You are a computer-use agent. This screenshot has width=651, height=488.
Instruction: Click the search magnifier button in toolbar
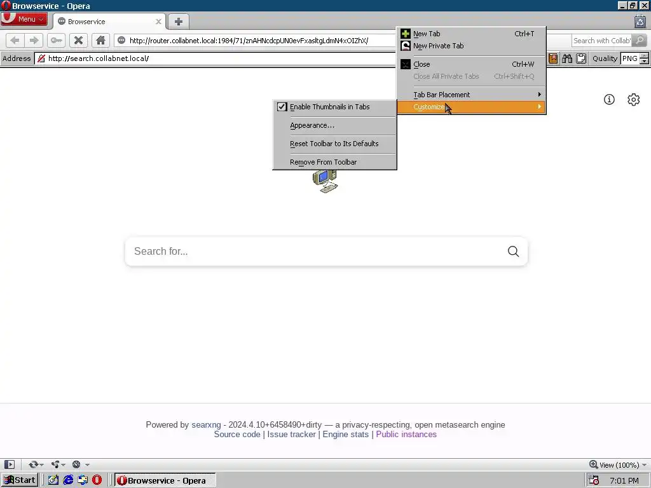tap(640, 40)
